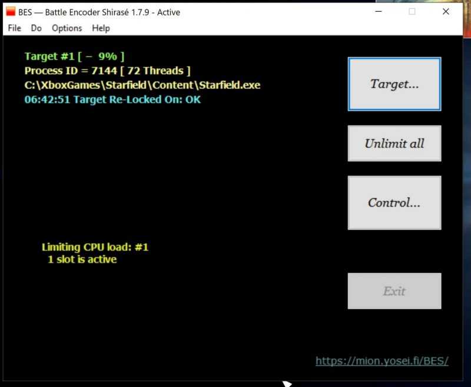Open the Help menu

[101, 28]
